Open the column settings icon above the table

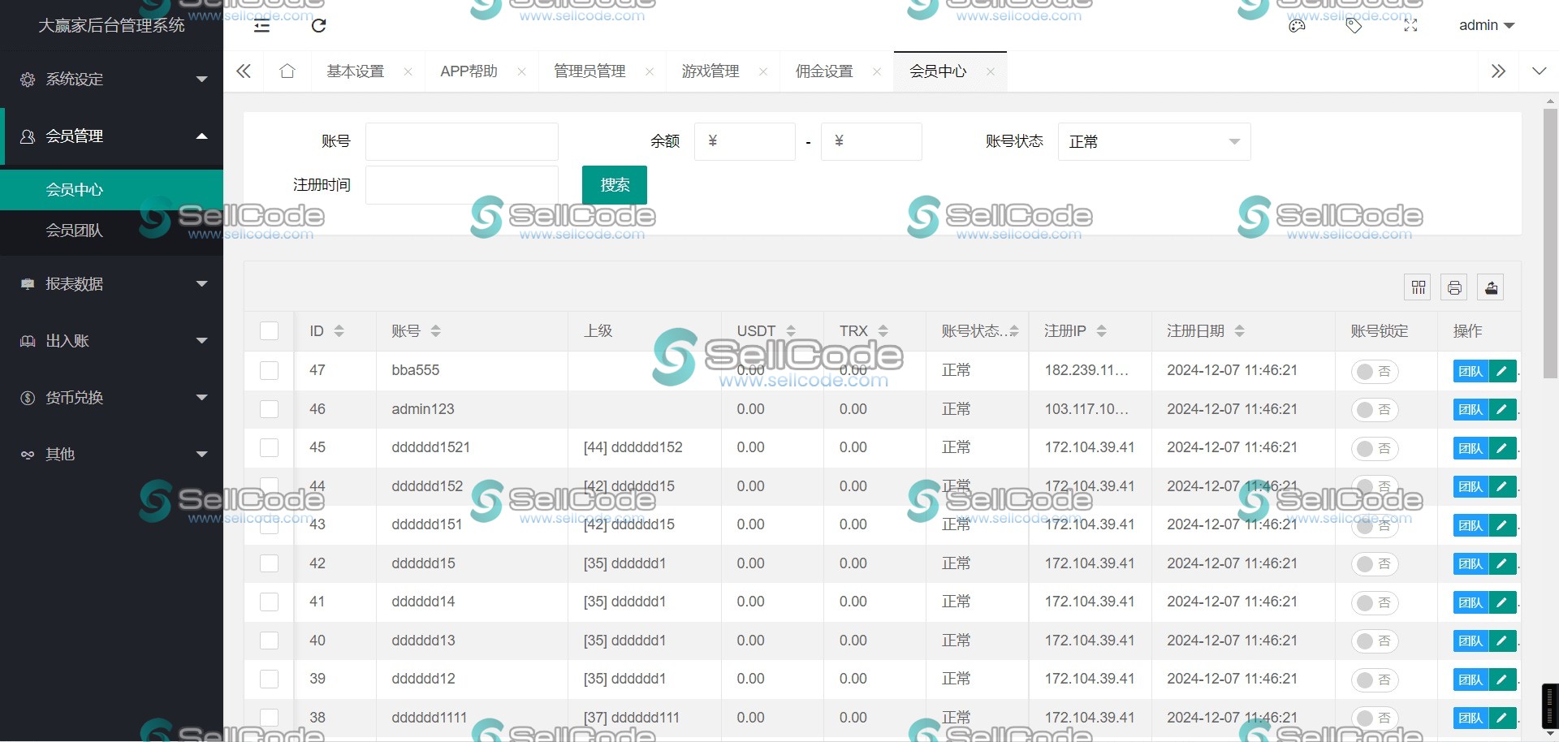click(x=1418, y=287)
